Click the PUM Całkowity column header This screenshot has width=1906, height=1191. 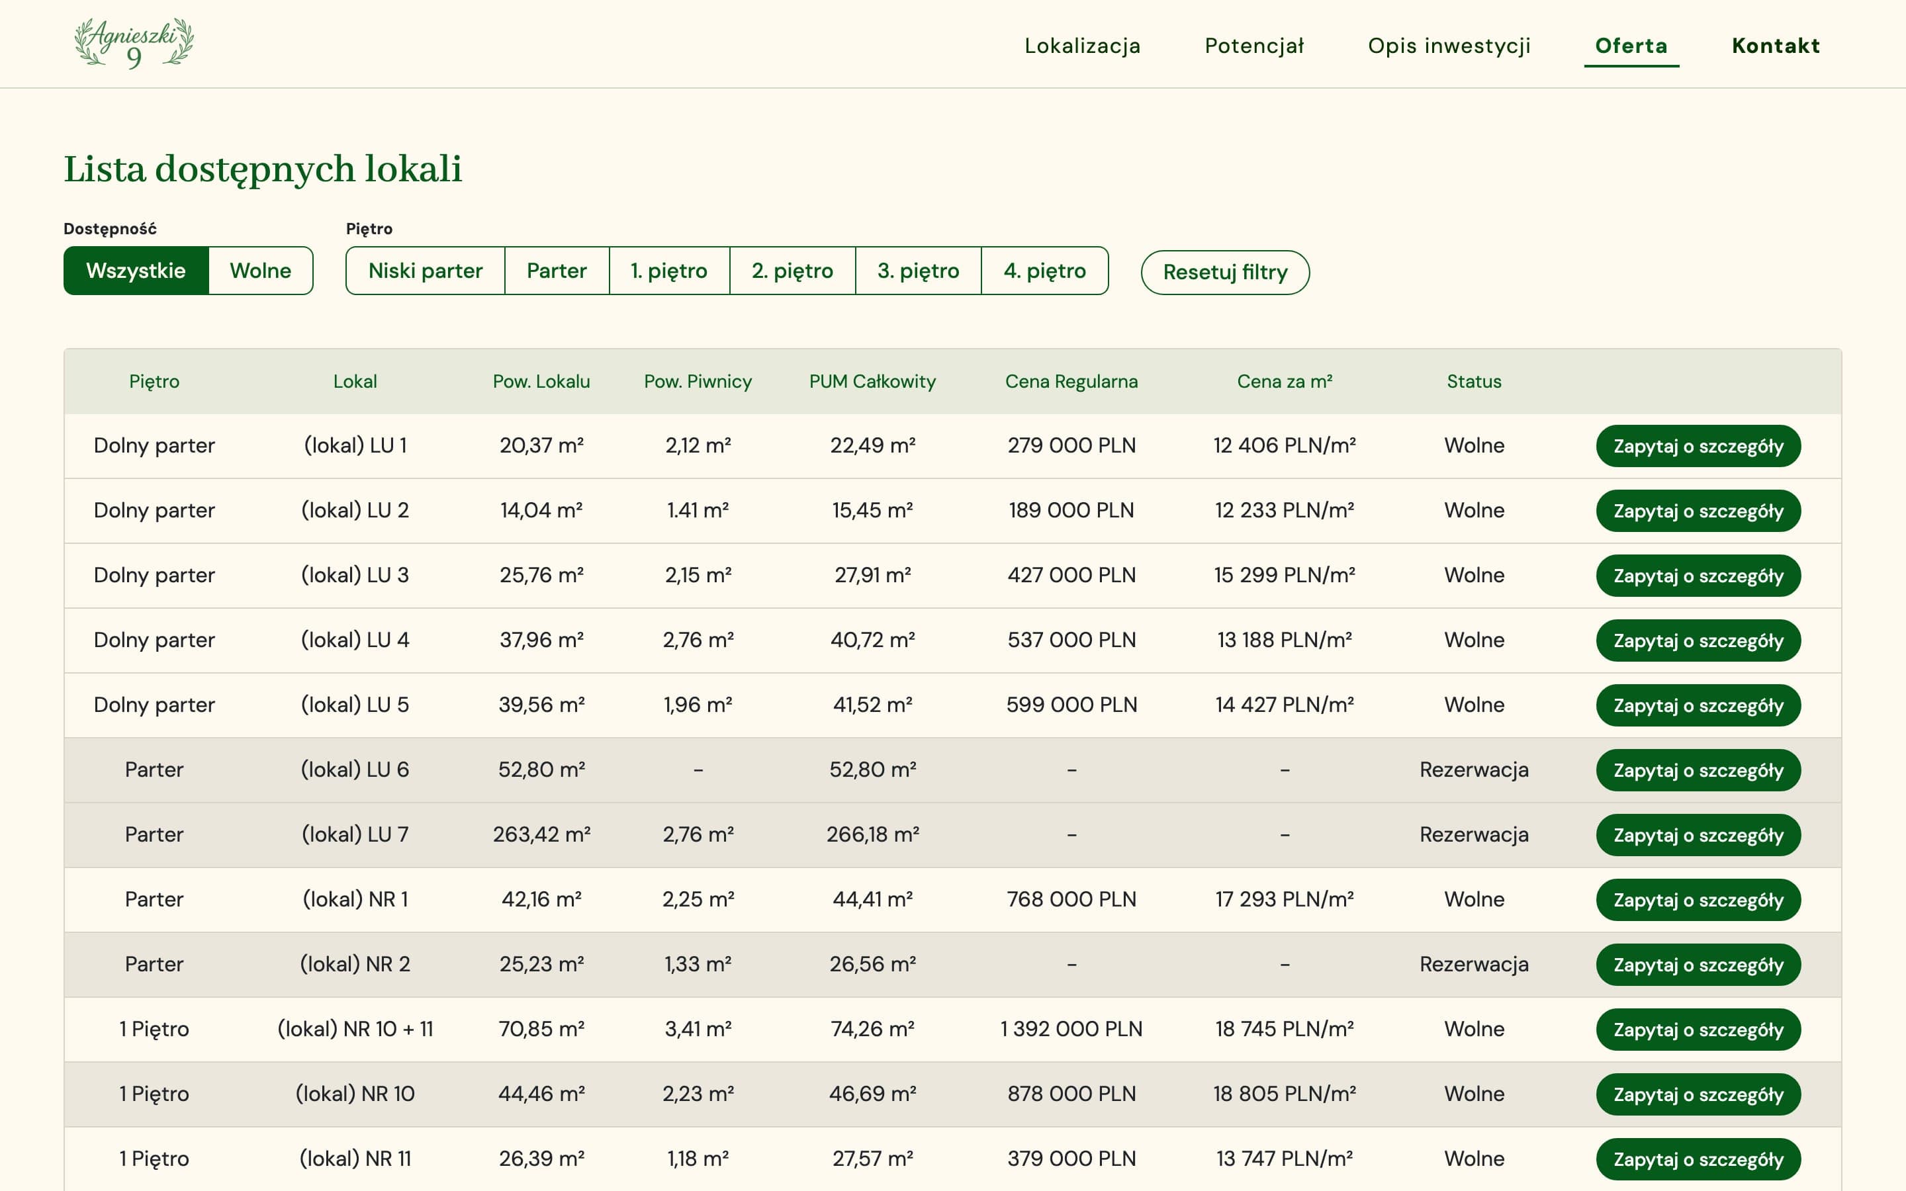coord(873,381)
